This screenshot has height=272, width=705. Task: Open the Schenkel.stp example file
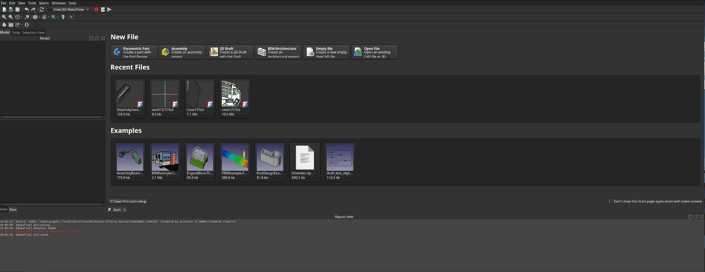coord(305,162)
